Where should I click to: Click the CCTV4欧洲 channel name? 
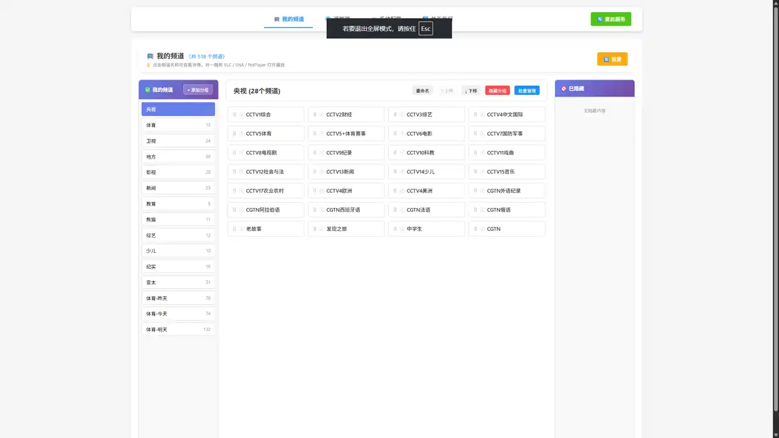coord(339,191)
